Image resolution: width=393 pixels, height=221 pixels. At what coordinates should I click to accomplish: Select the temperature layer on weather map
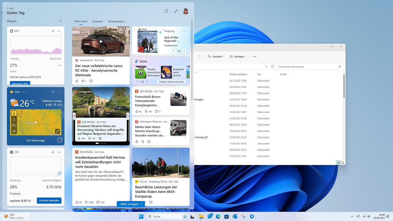click(x=14, y=113)
